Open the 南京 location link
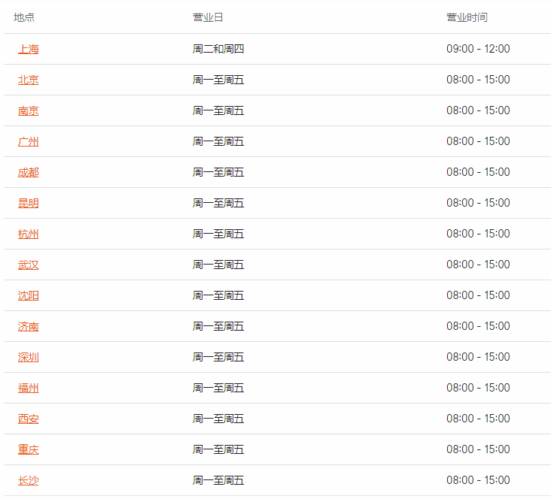551x499 pixels. [x=28, y=111]
